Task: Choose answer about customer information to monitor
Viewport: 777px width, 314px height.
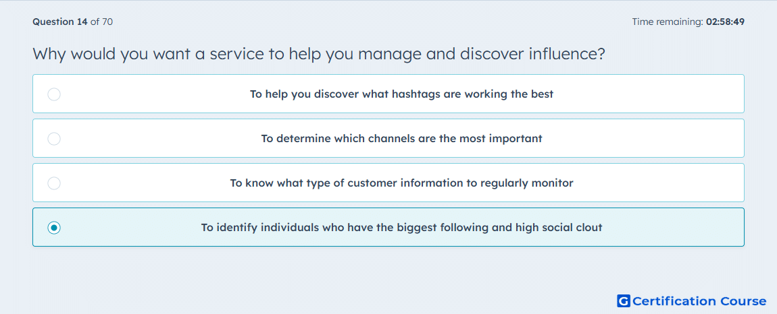Action: point(388,183)
